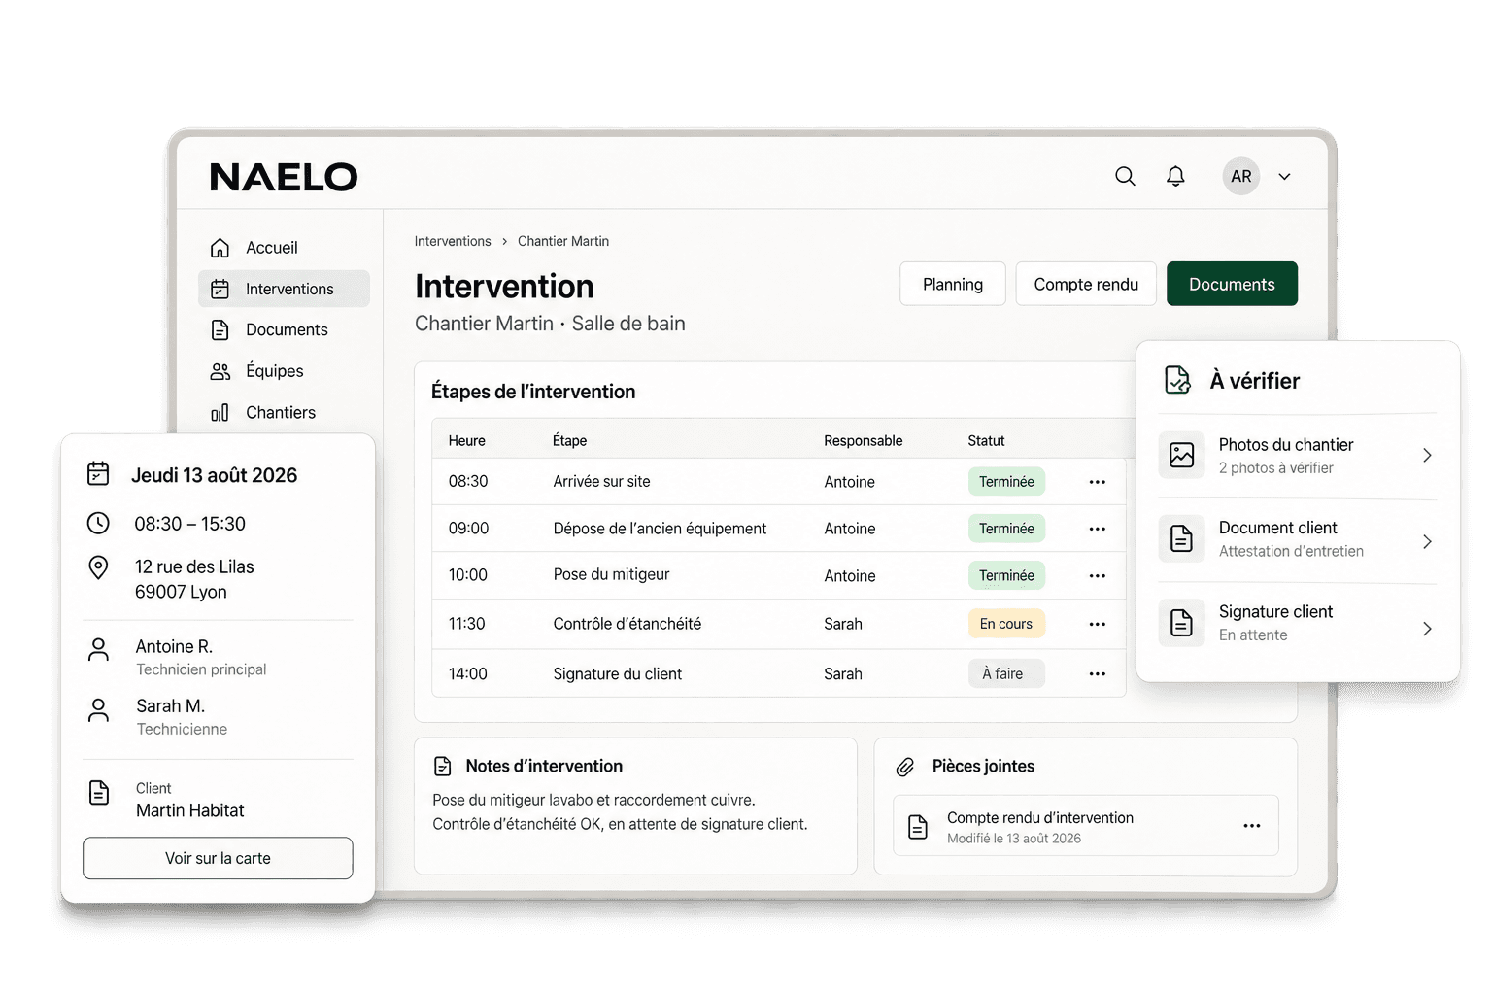Image resolution: width=1492 pixels, height=995 pixels.
Task: Open options for Signature du client row
Action: pos(1098,673)
